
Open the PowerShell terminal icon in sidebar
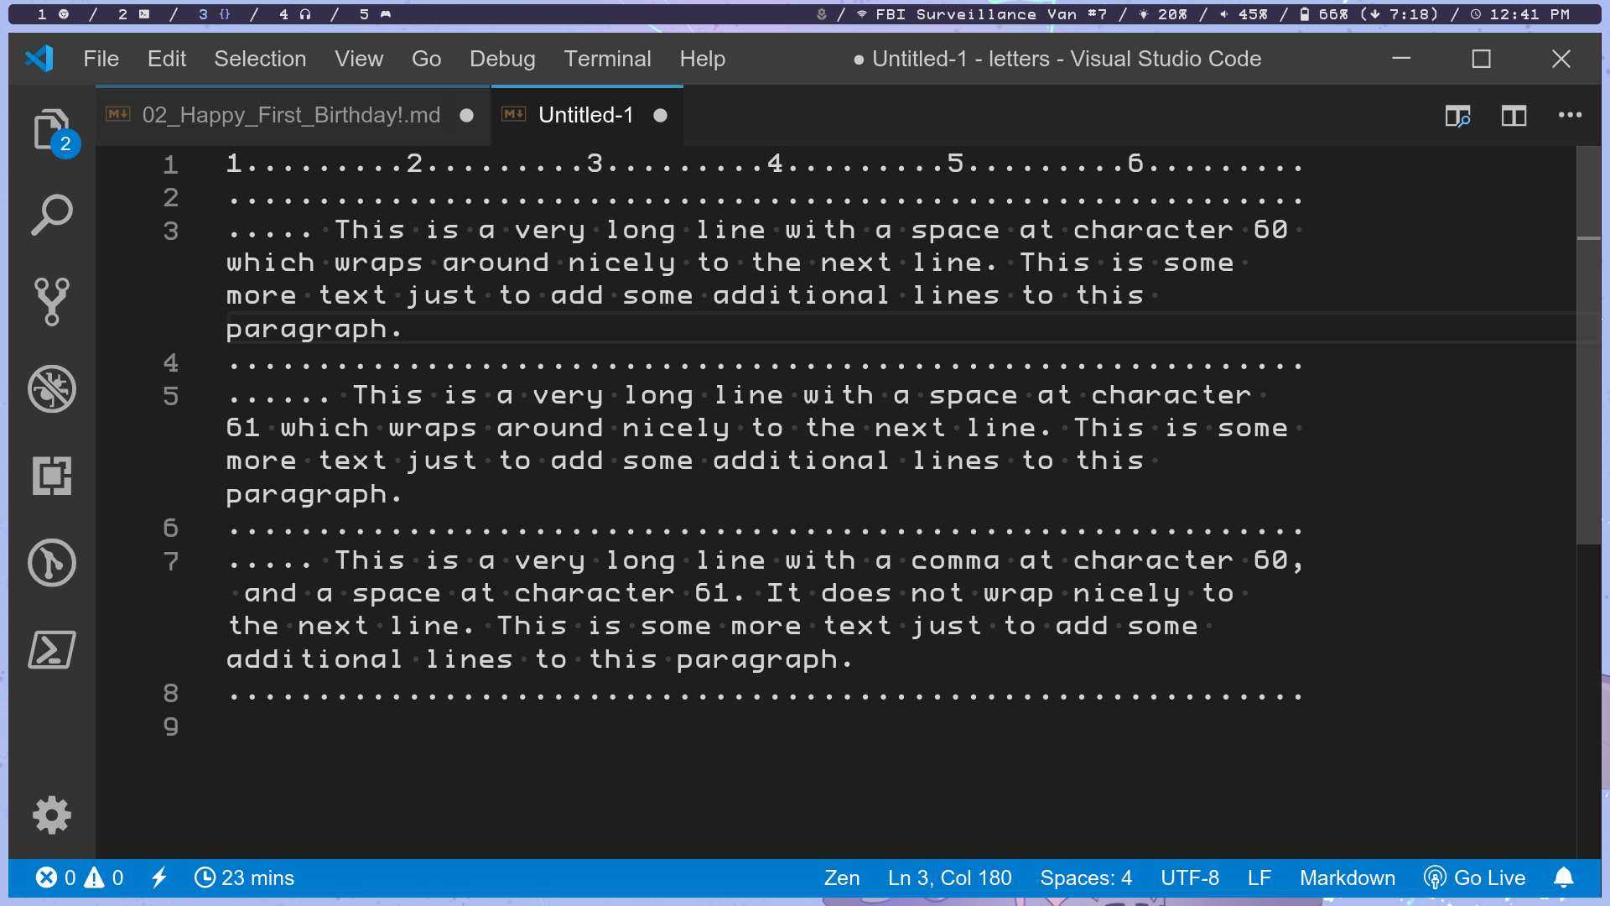tap(50, 650)
